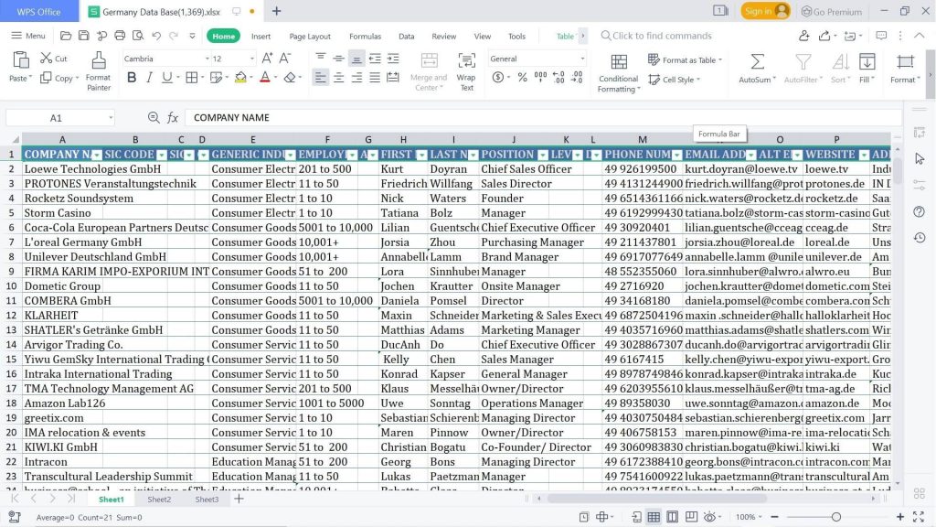Open the Cambria font name dropdown

(x=207, y=59)
